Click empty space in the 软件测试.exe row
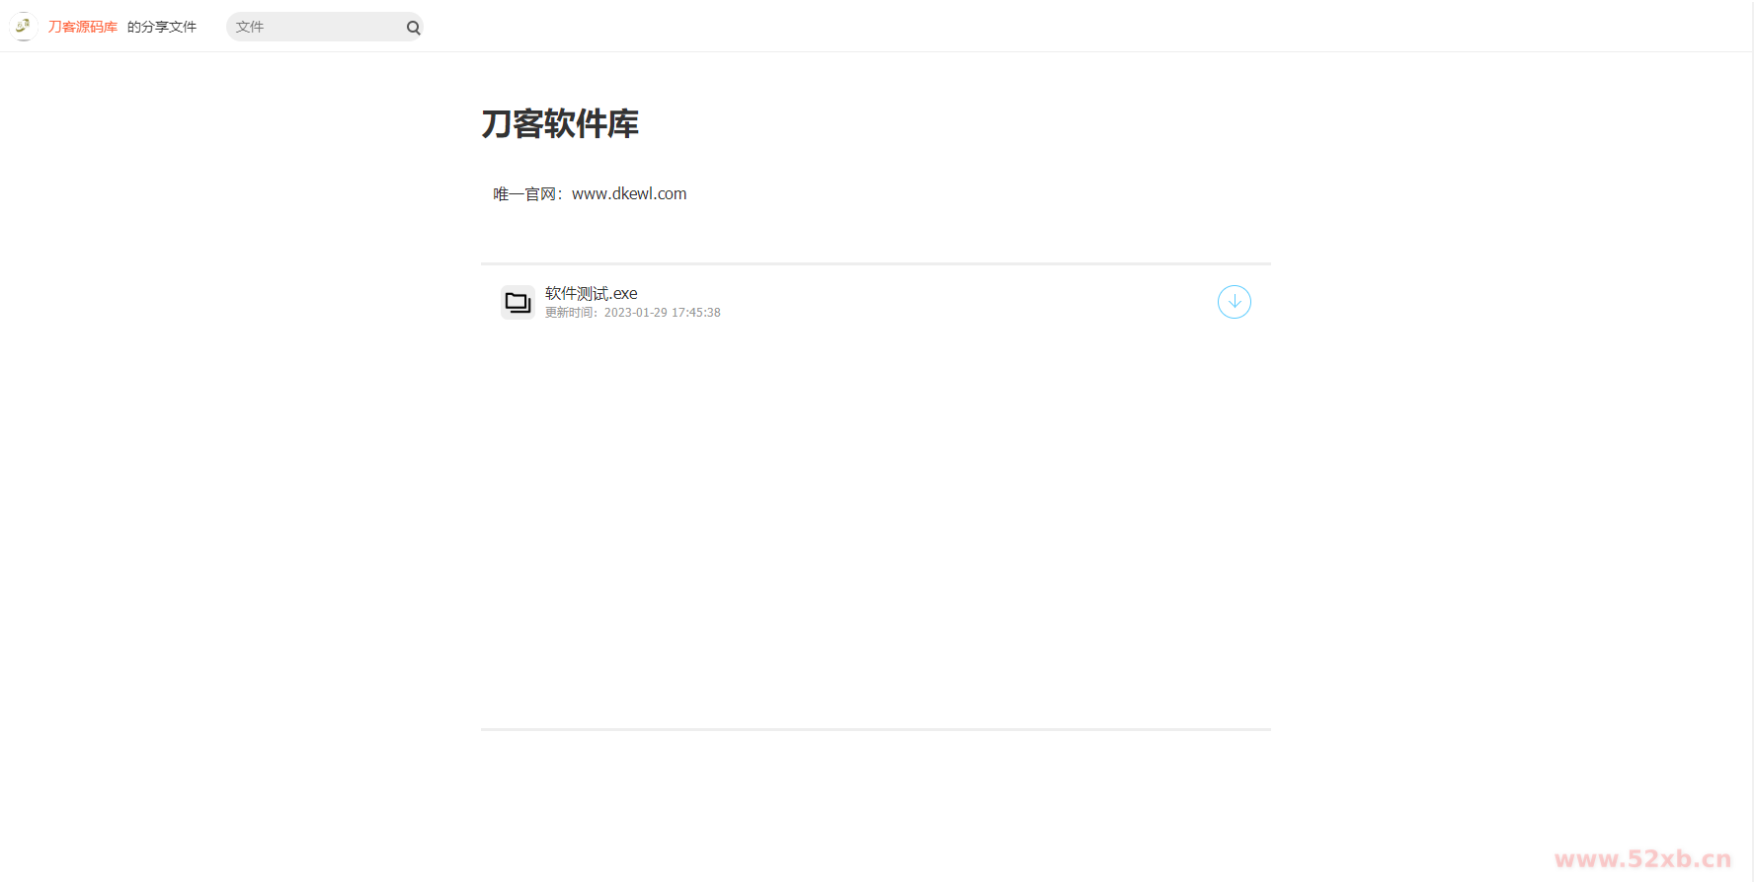 [938, 302]
